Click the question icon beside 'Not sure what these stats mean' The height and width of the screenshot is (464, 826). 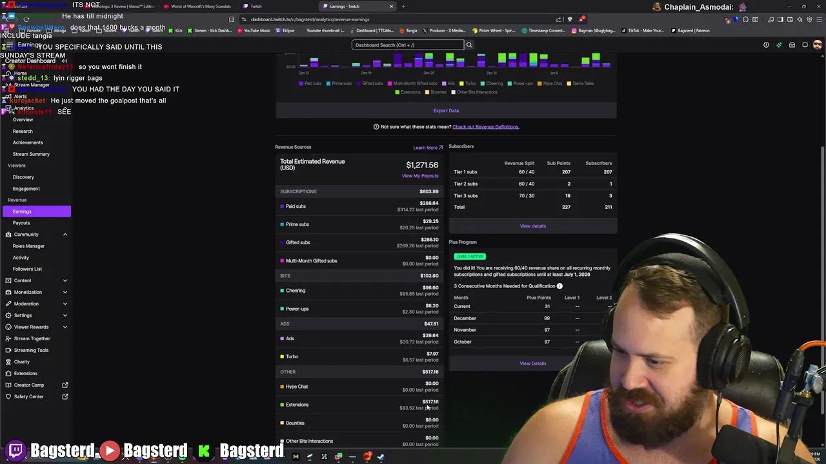pyautogui.click(x=376, y=127)
